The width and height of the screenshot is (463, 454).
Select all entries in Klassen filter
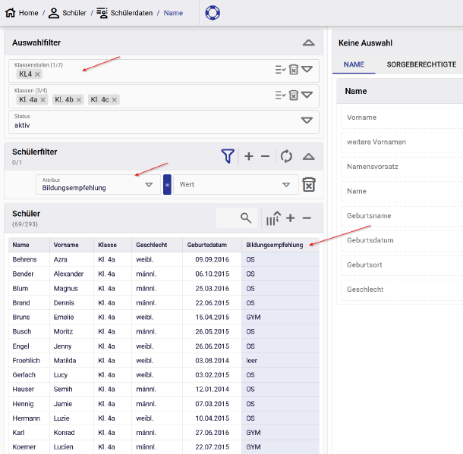(280, 95)
